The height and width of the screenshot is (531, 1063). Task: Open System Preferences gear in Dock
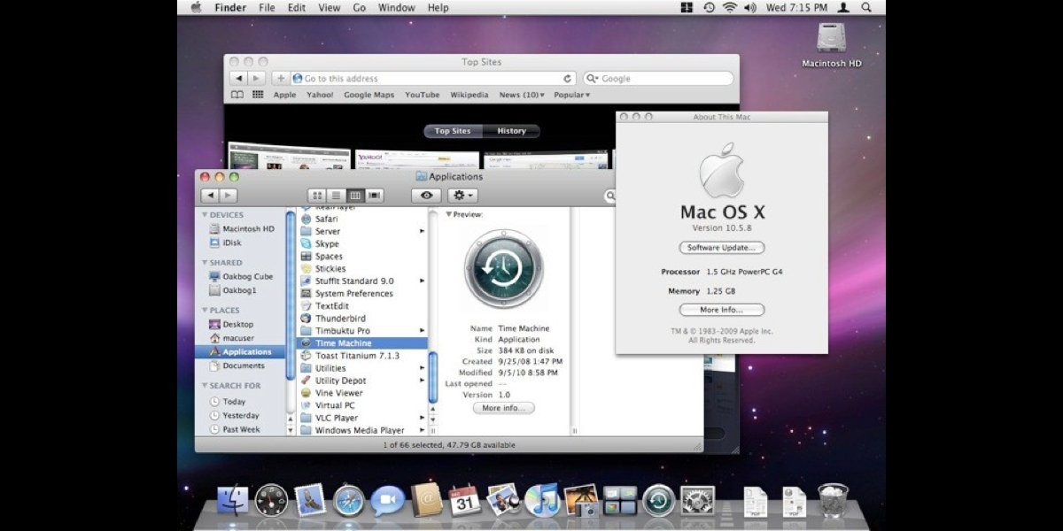697,501
